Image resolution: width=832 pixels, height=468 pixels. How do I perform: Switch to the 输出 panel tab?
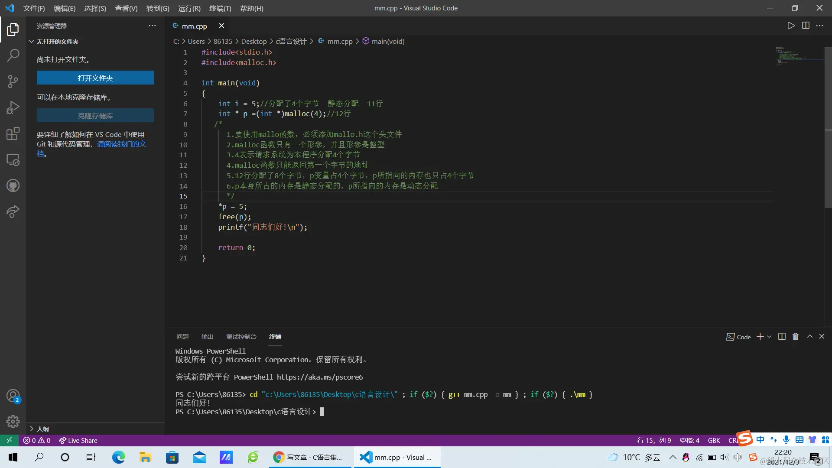tap(207, 337)
